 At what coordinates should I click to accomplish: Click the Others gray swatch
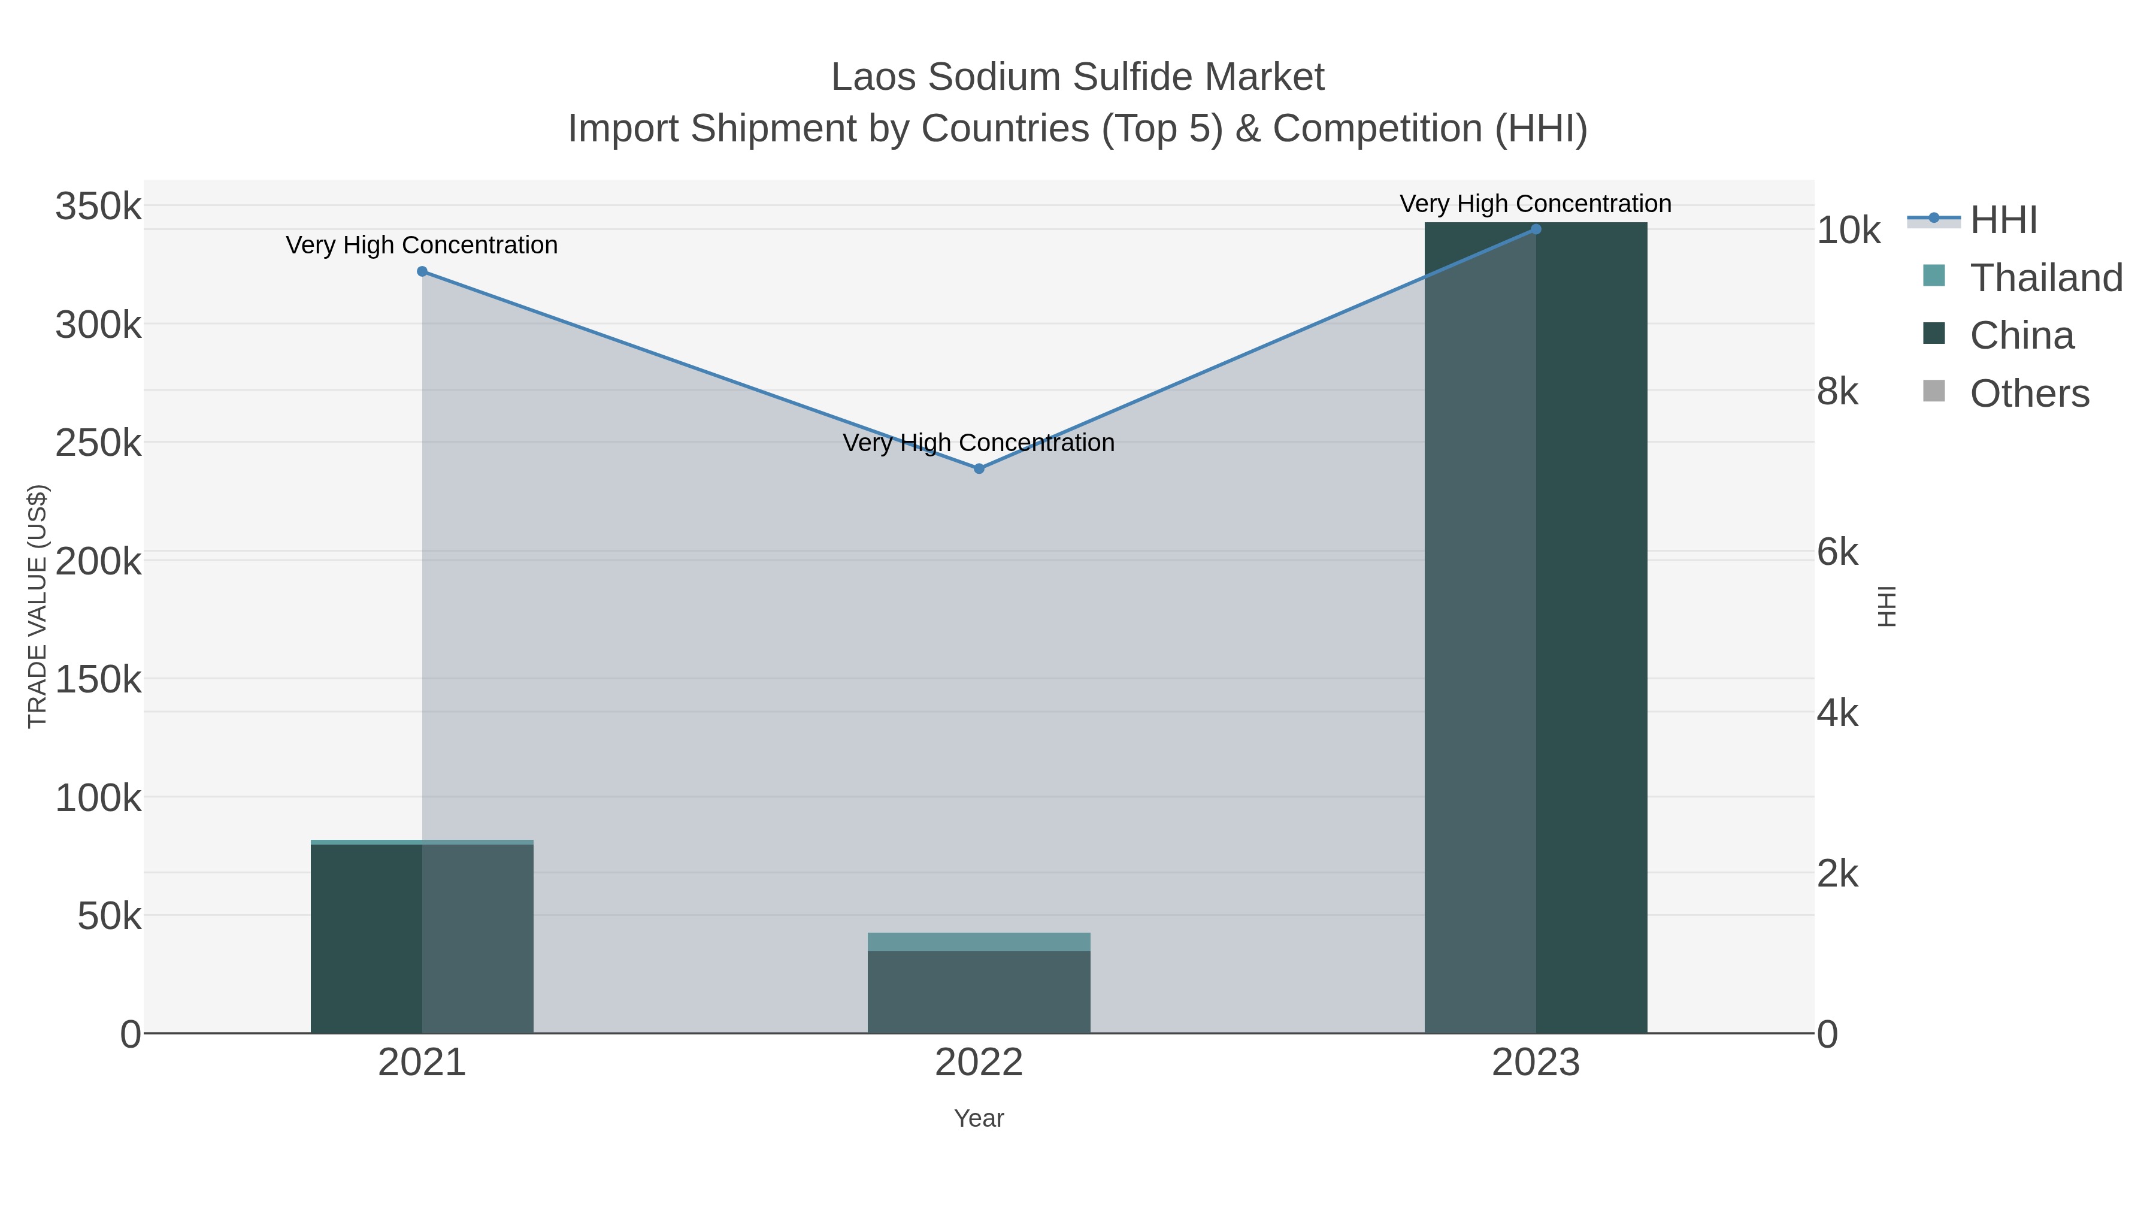coord(1934,391)
